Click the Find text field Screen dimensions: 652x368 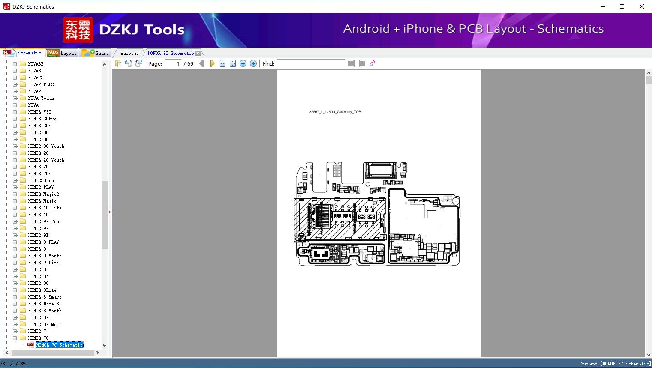pyautogui.click(x=311, y=63)
